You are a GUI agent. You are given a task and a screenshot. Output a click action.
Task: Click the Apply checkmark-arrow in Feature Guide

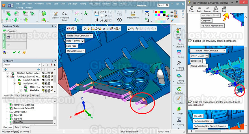tap(19, 52)
